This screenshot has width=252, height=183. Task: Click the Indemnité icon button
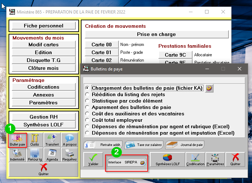point(17,155)
